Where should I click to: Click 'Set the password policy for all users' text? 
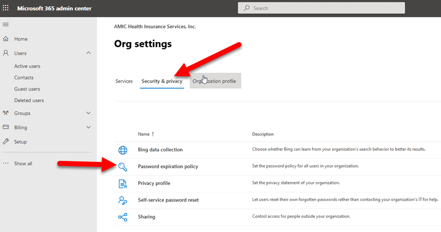pyautogui.click(x=305, y=166)
